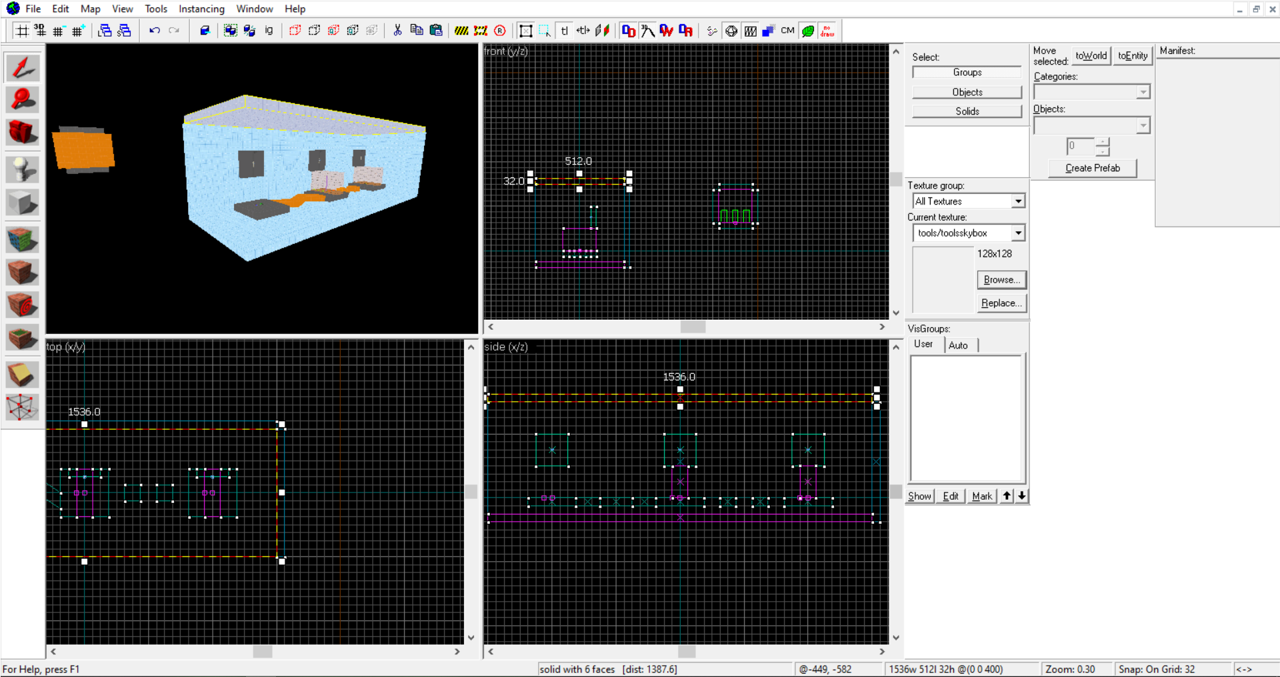Viewport: 1280px width, 677px height.
Task: Toggle the ignore groups 'ig' button
Action: click(269, 31)
